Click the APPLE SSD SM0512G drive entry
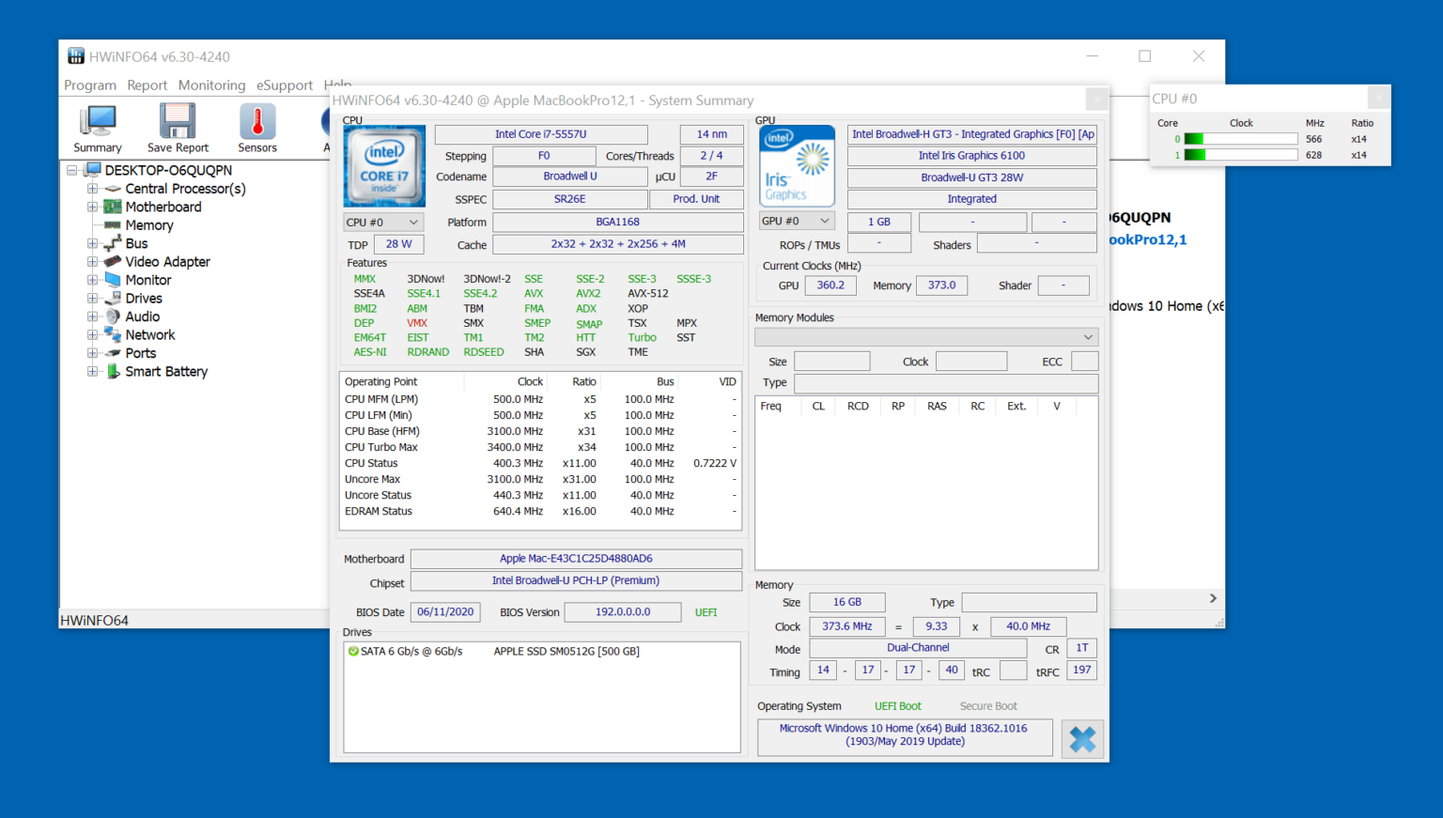Viewport: 1443px width, 818px height. (566, 651)
